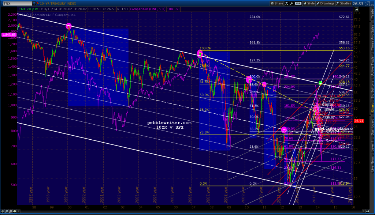Open the Style menu
This screenshot has width=375, height=215.
(x=309, y=3)
